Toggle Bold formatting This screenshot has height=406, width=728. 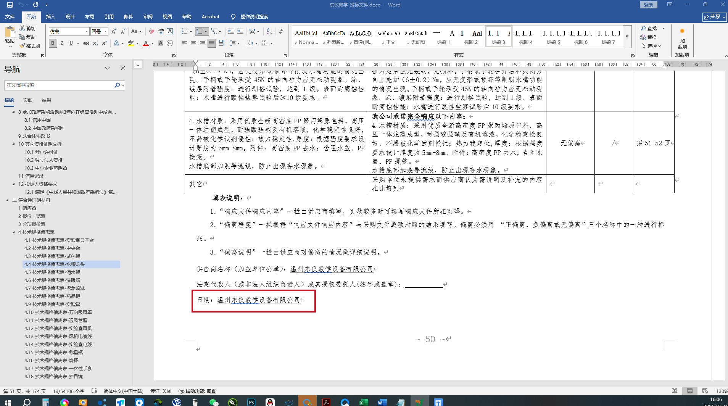coord(53,43)
